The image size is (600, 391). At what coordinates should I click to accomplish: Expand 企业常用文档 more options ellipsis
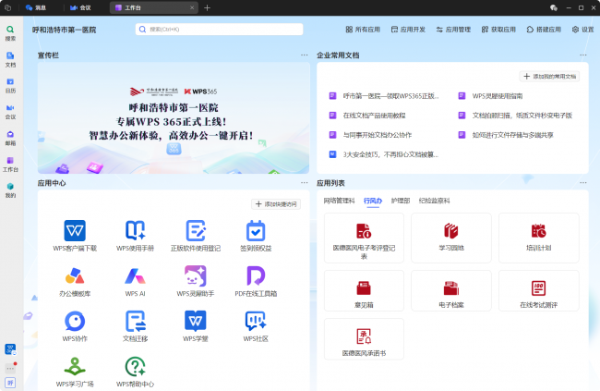582,55
